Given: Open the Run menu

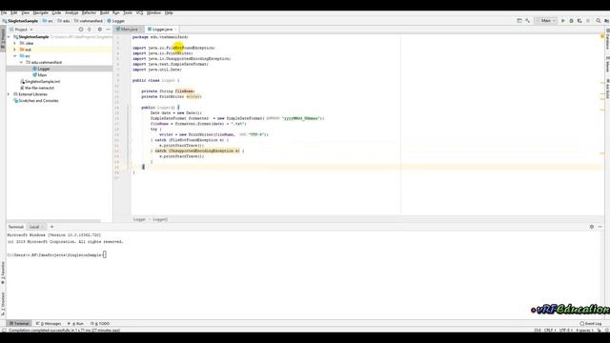Looking at the screenshot, I should coord(116,12).
